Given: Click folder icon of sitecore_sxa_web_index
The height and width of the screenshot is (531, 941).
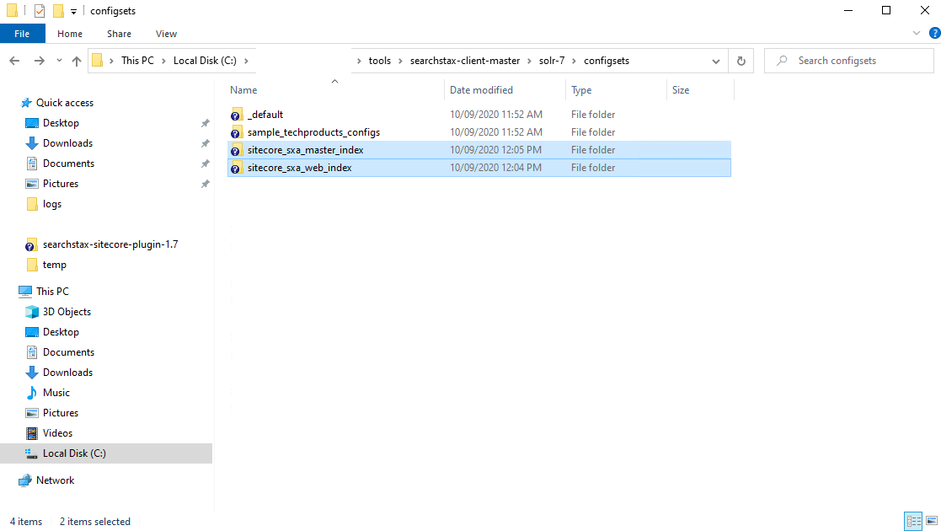Looking at the screenshot, I should coord(237,168).
